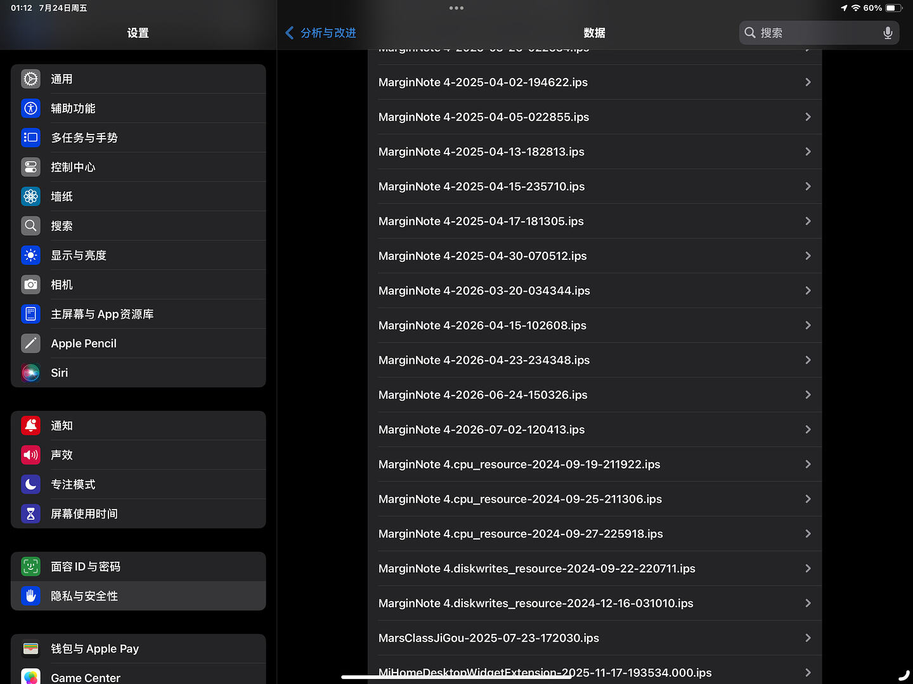Open log MarginNote 4-2026-07-02-120413.ips
Screen dimensions: 913x684
[x=595, y=430]
